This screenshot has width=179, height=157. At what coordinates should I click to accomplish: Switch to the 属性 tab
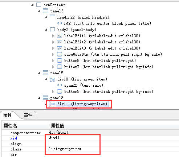[x=8, y=115]
